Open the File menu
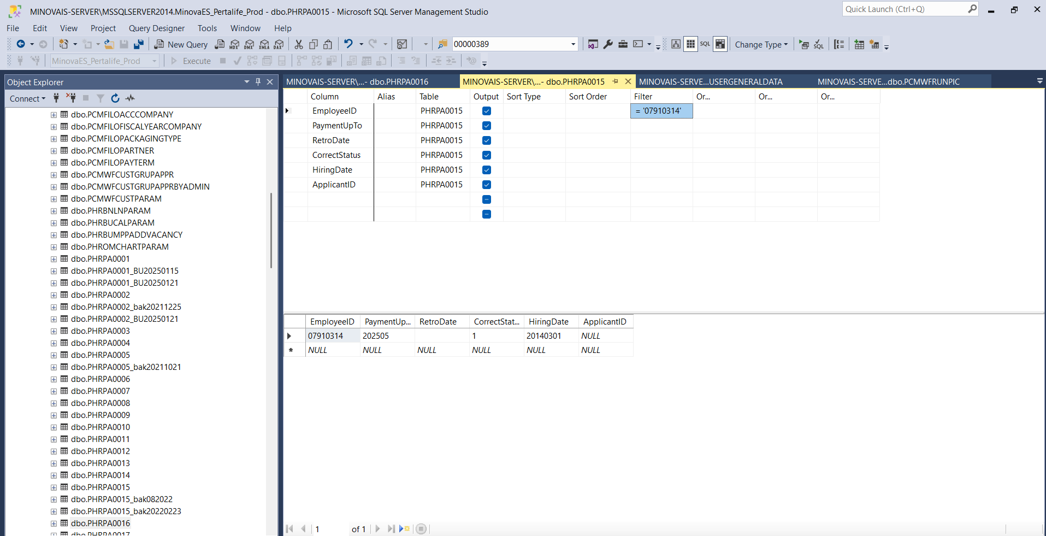The image size is (1046, 536). 13,28
